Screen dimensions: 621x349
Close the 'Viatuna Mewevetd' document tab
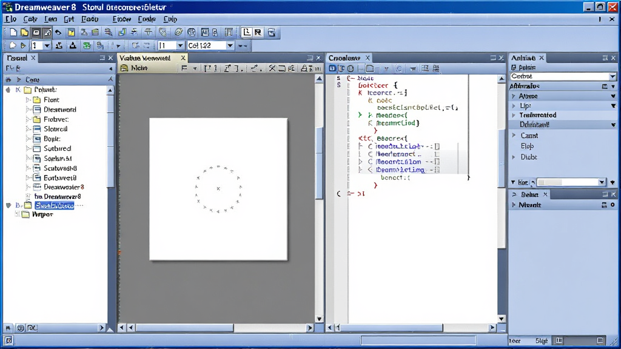click(x=183, y=58)
